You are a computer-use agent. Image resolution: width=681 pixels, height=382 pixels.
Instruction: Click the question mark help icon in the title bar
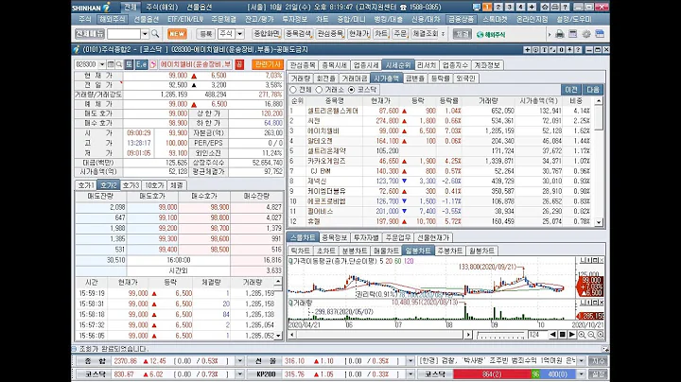click(565, 7)
